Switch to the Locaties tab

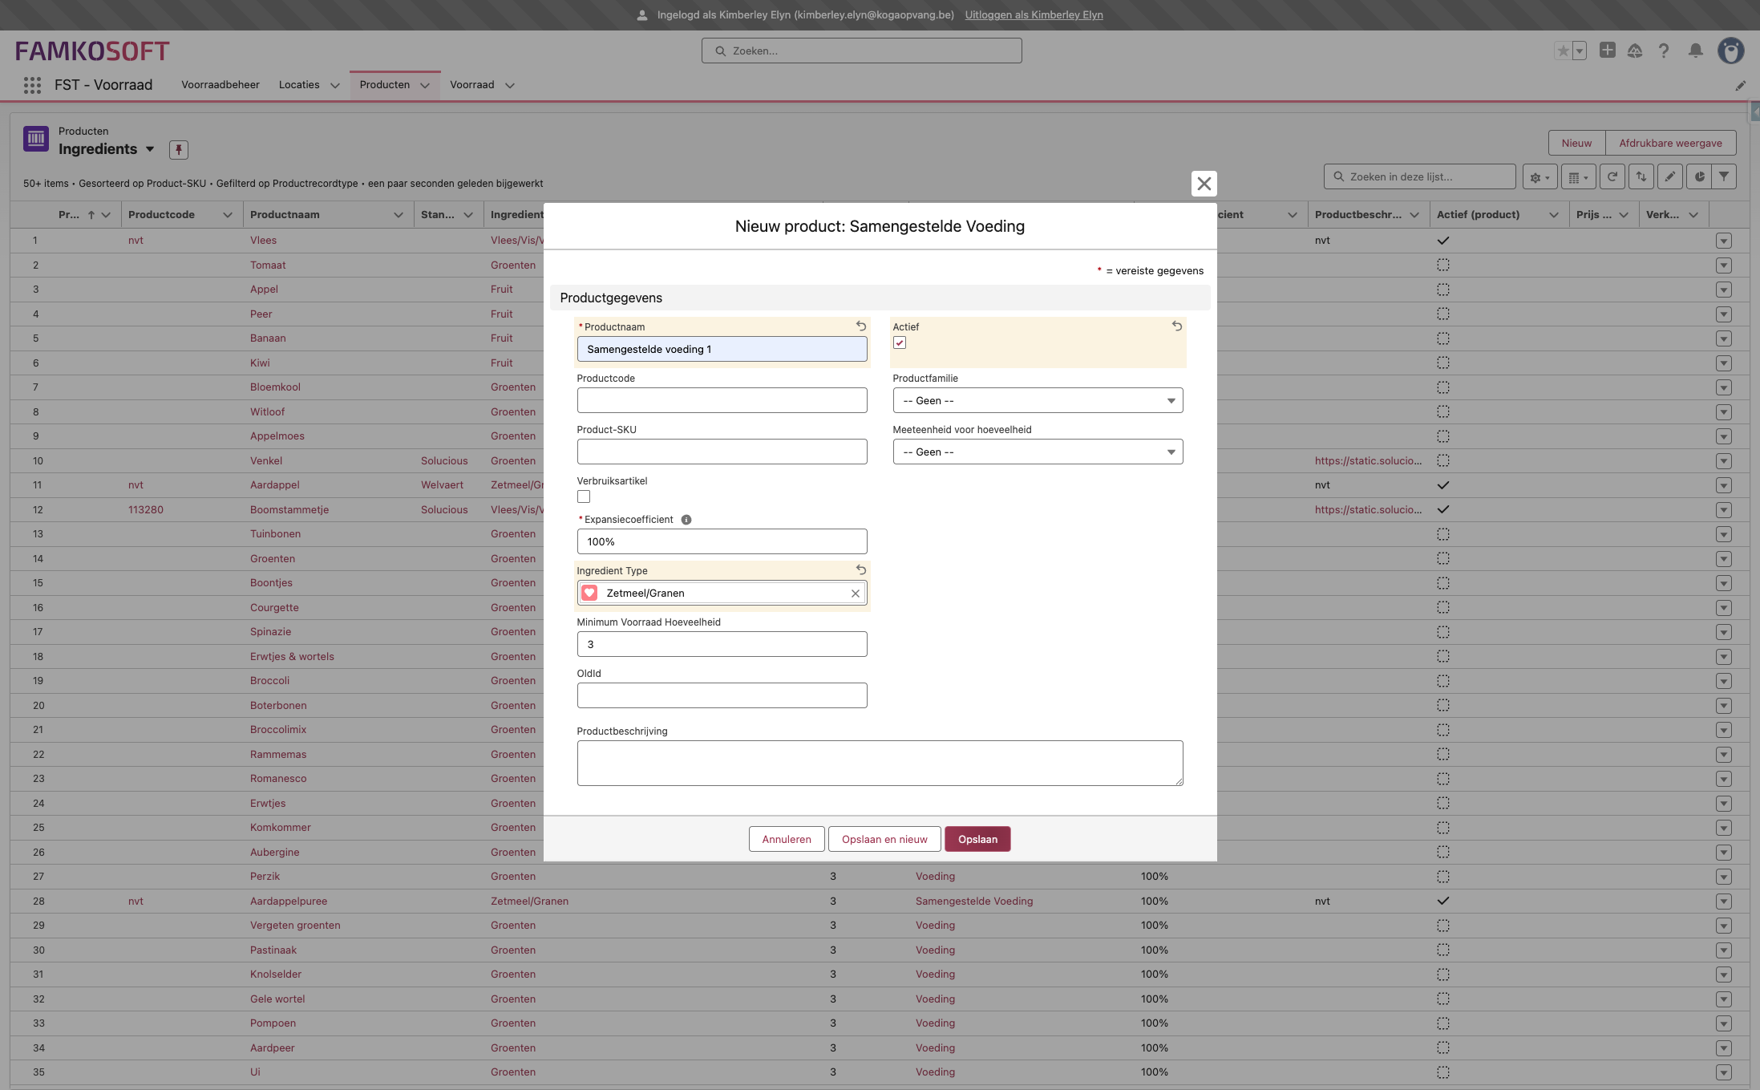299,85
